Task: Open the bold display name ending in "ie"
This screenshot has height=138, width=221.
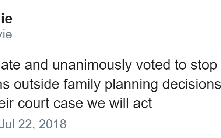Action: [x=6, y=19]
